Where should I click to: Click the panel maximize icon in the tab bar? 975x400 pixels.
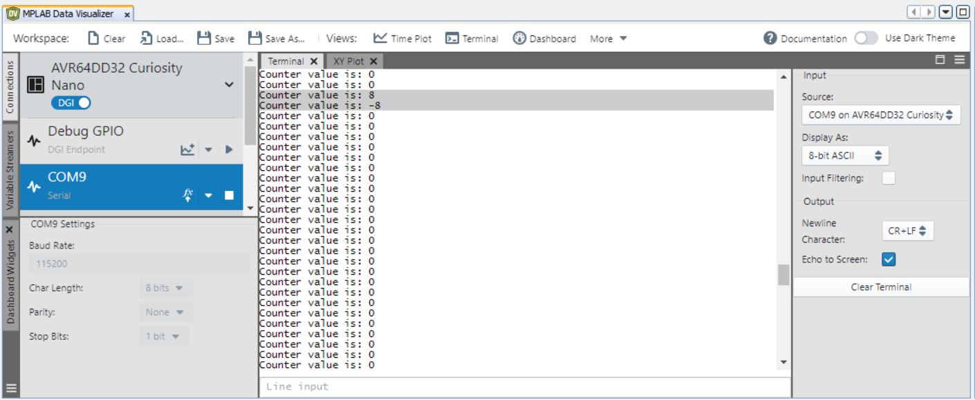pyautogui.click(x=940, y=61)
